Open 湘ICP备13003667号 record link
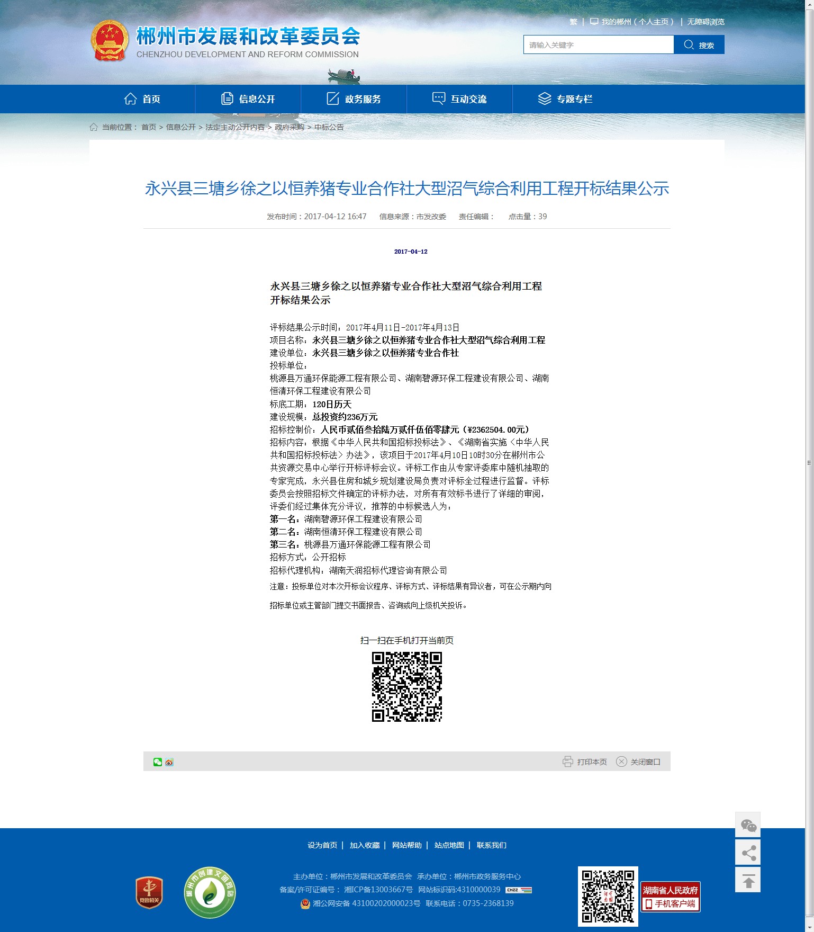The height and width of the screenshot is (932, 814). click(x=378, y=890)
